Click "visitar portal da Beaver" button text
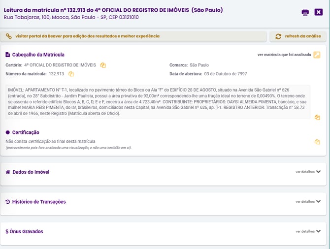Screen dimensions: 330x249 (x=87, y=36)
